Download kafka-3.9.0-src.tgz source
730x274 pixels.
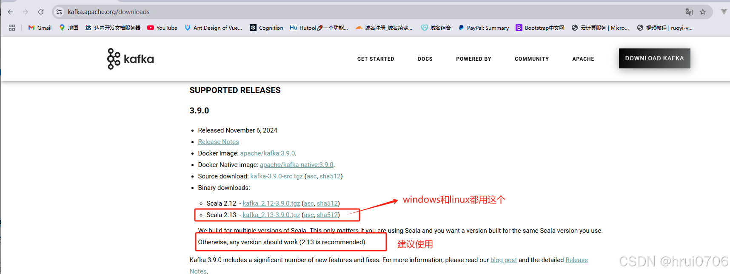click(x=277, y=176)
